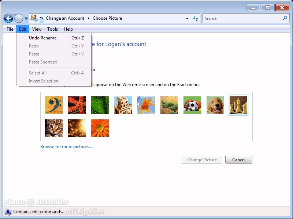This screenshot has width=293, height=219.
Task: Select the kitten picture
Action: pyautogui.click(x=54, y=128)
